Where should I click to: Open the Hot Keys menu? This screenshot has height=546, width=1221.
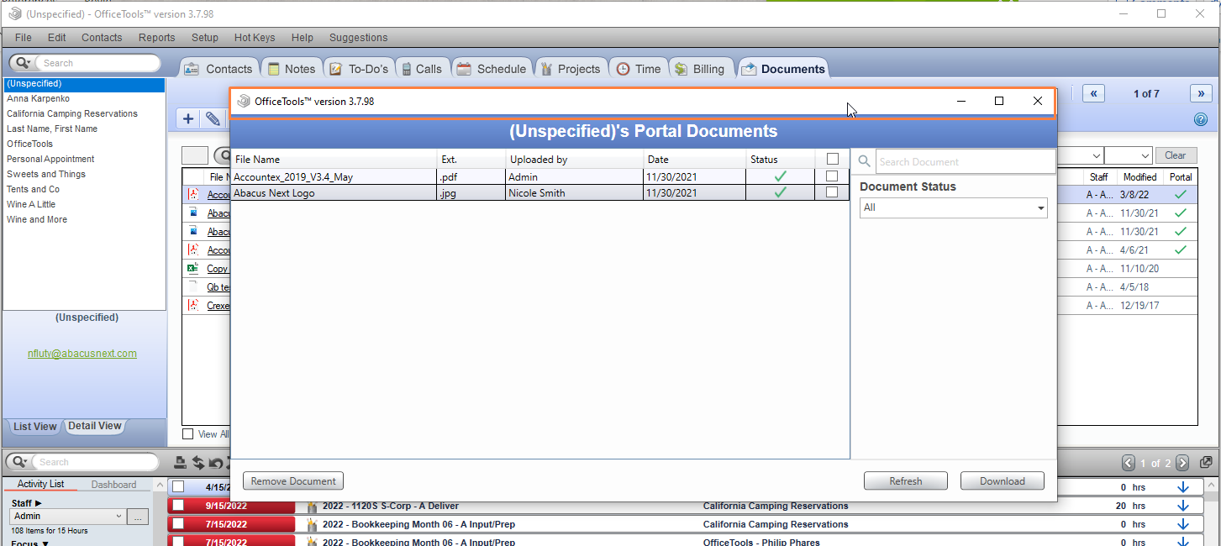[x=255, y=38]
